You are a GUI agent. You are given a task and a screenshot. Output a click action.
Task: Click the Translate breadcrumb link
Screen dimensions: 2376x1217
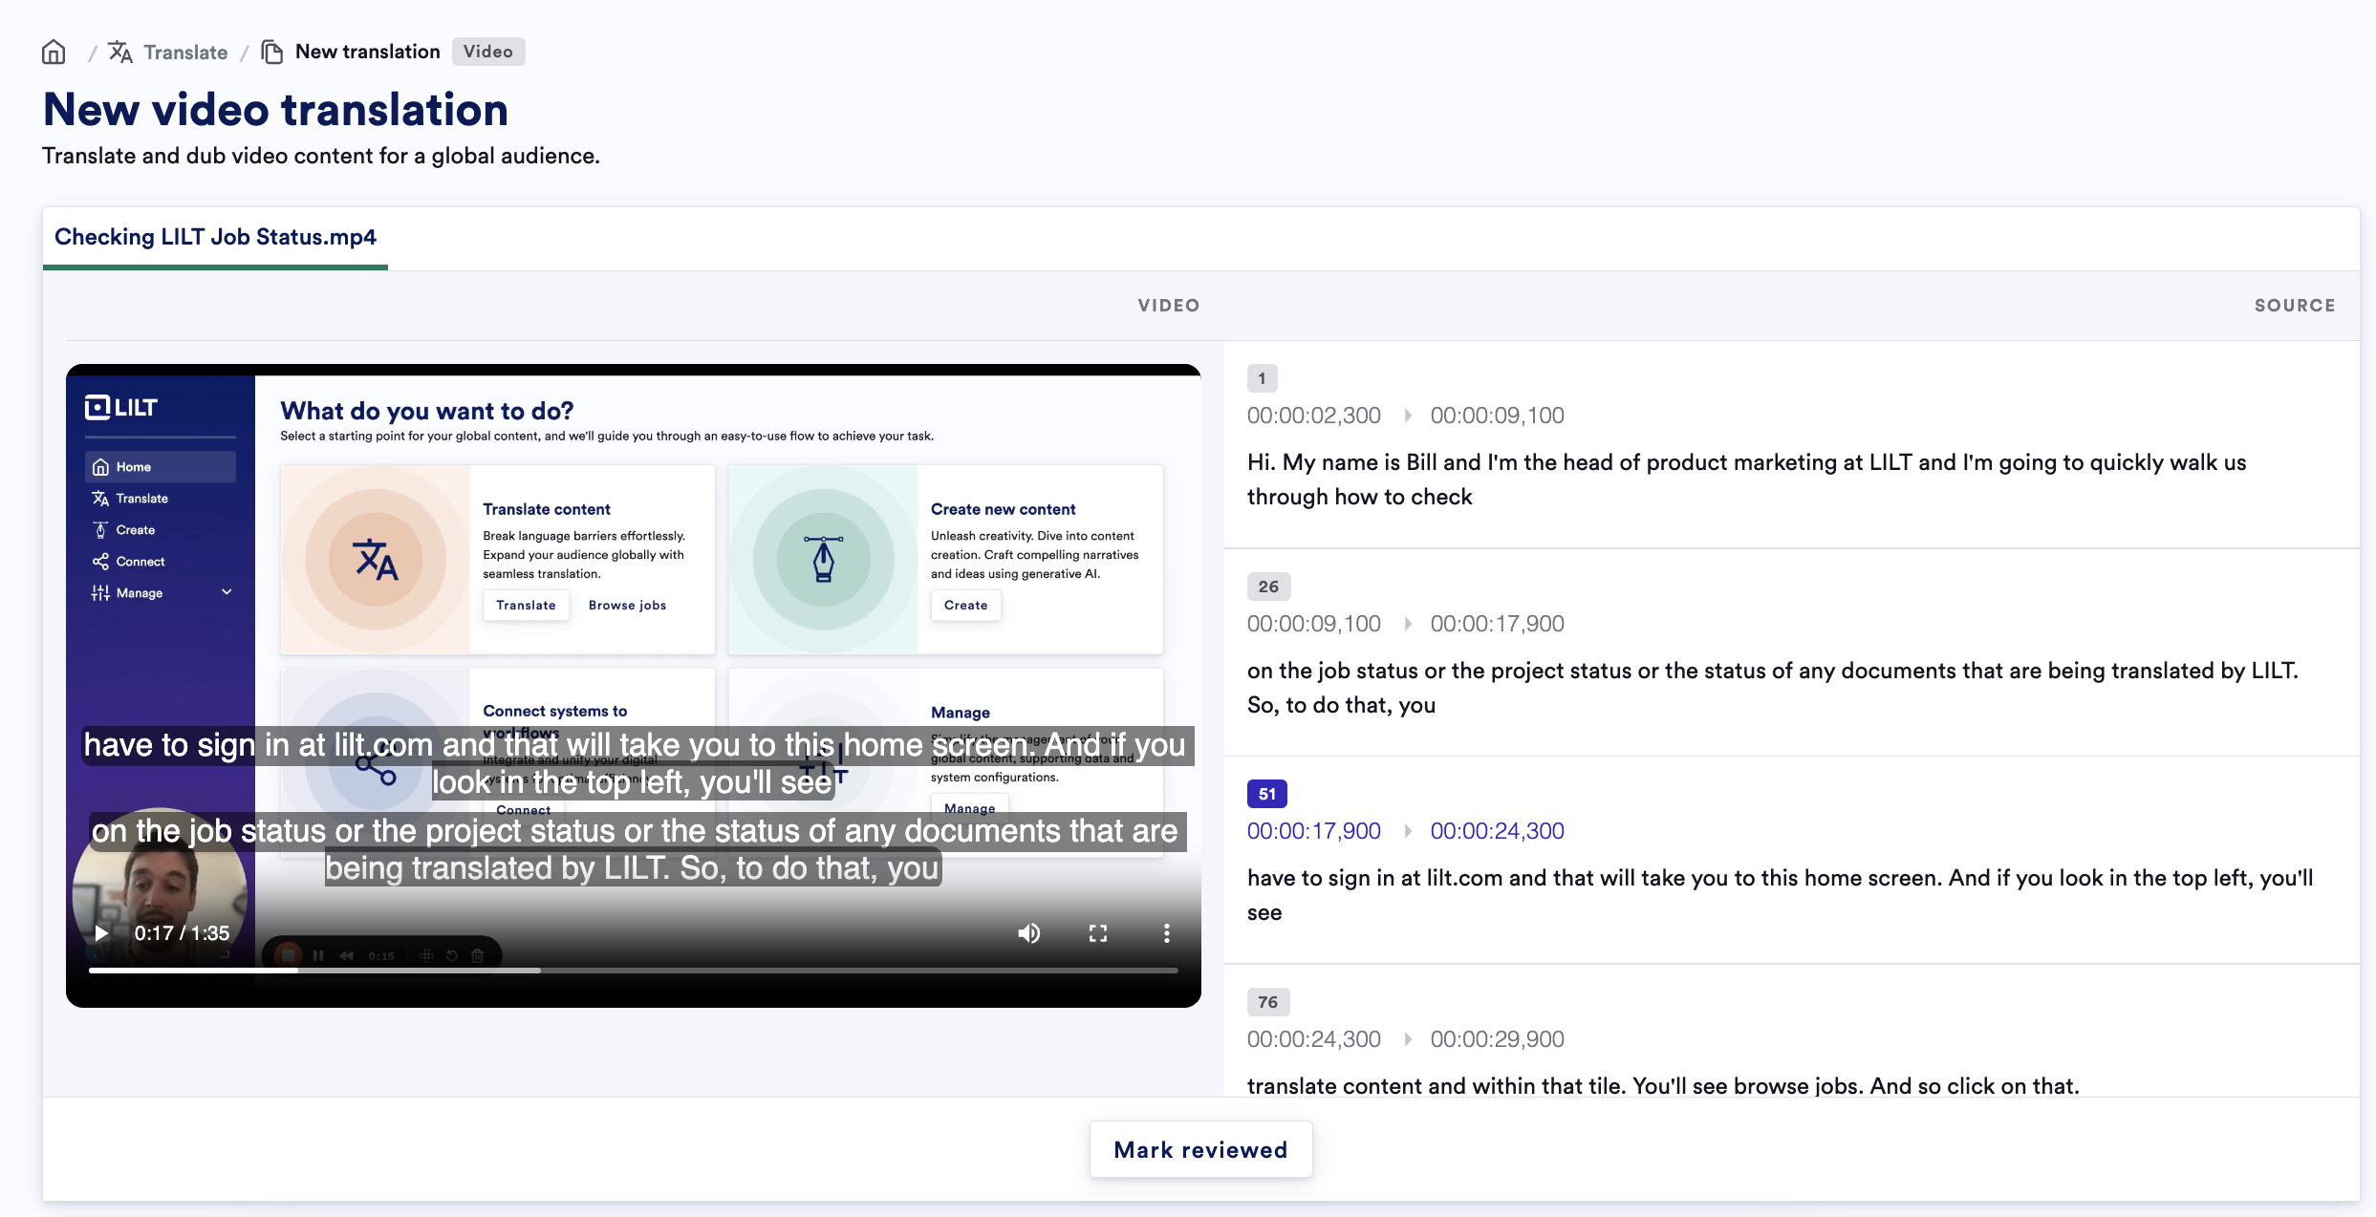click(185, 52)
